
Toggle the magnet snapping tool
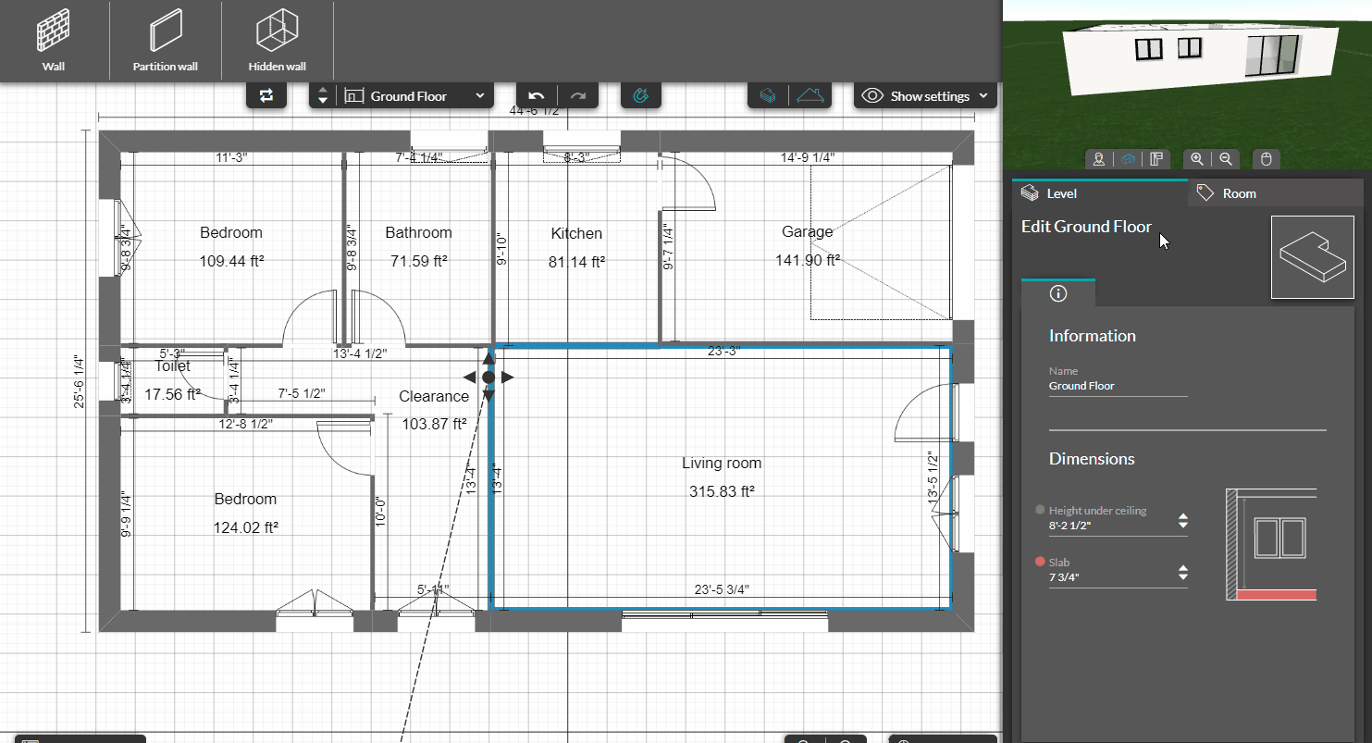pos(641,95)
